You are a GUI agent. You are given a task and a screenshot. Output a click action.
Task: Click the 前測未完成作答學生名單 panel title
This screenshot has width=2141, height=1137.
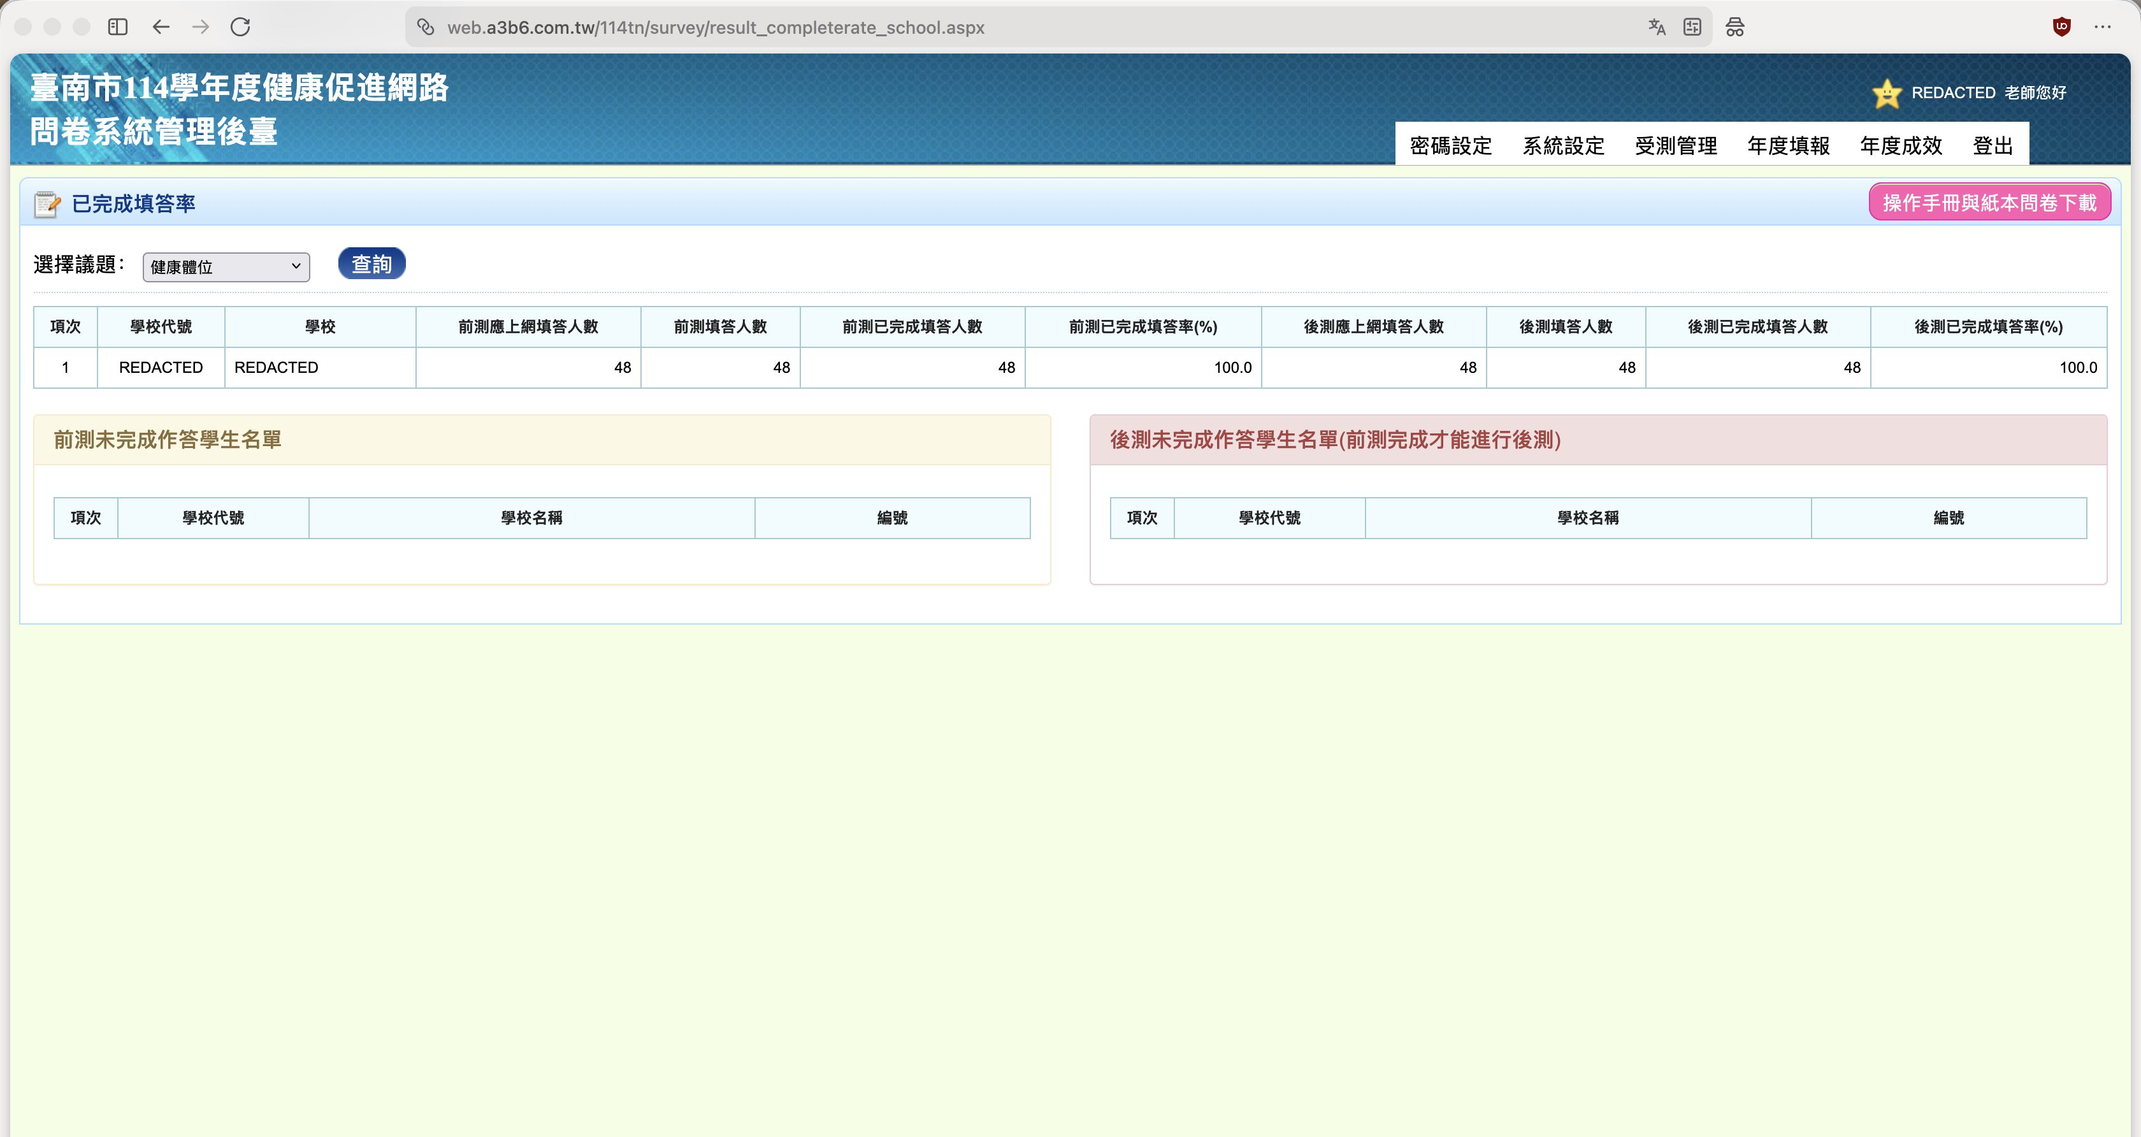[x=167, y=440]
